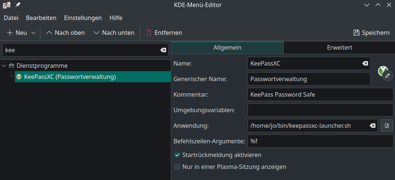395x180 pixels.
Task: Open the Einstellungen menu
Action: point(83,18)
